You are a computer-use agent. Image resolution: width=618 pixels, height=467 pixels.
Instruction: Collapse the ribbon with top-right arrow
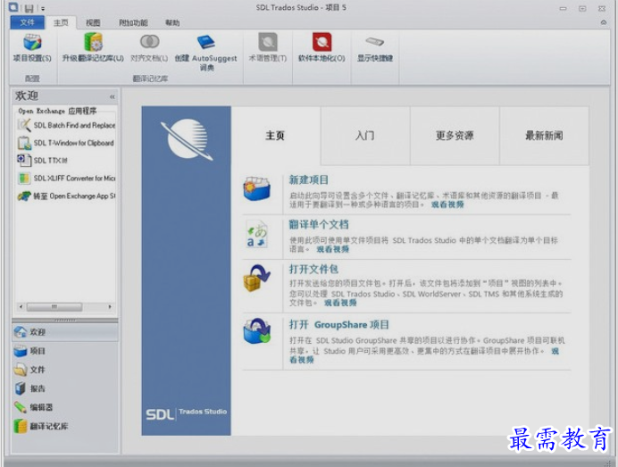[x=604, y=22]
